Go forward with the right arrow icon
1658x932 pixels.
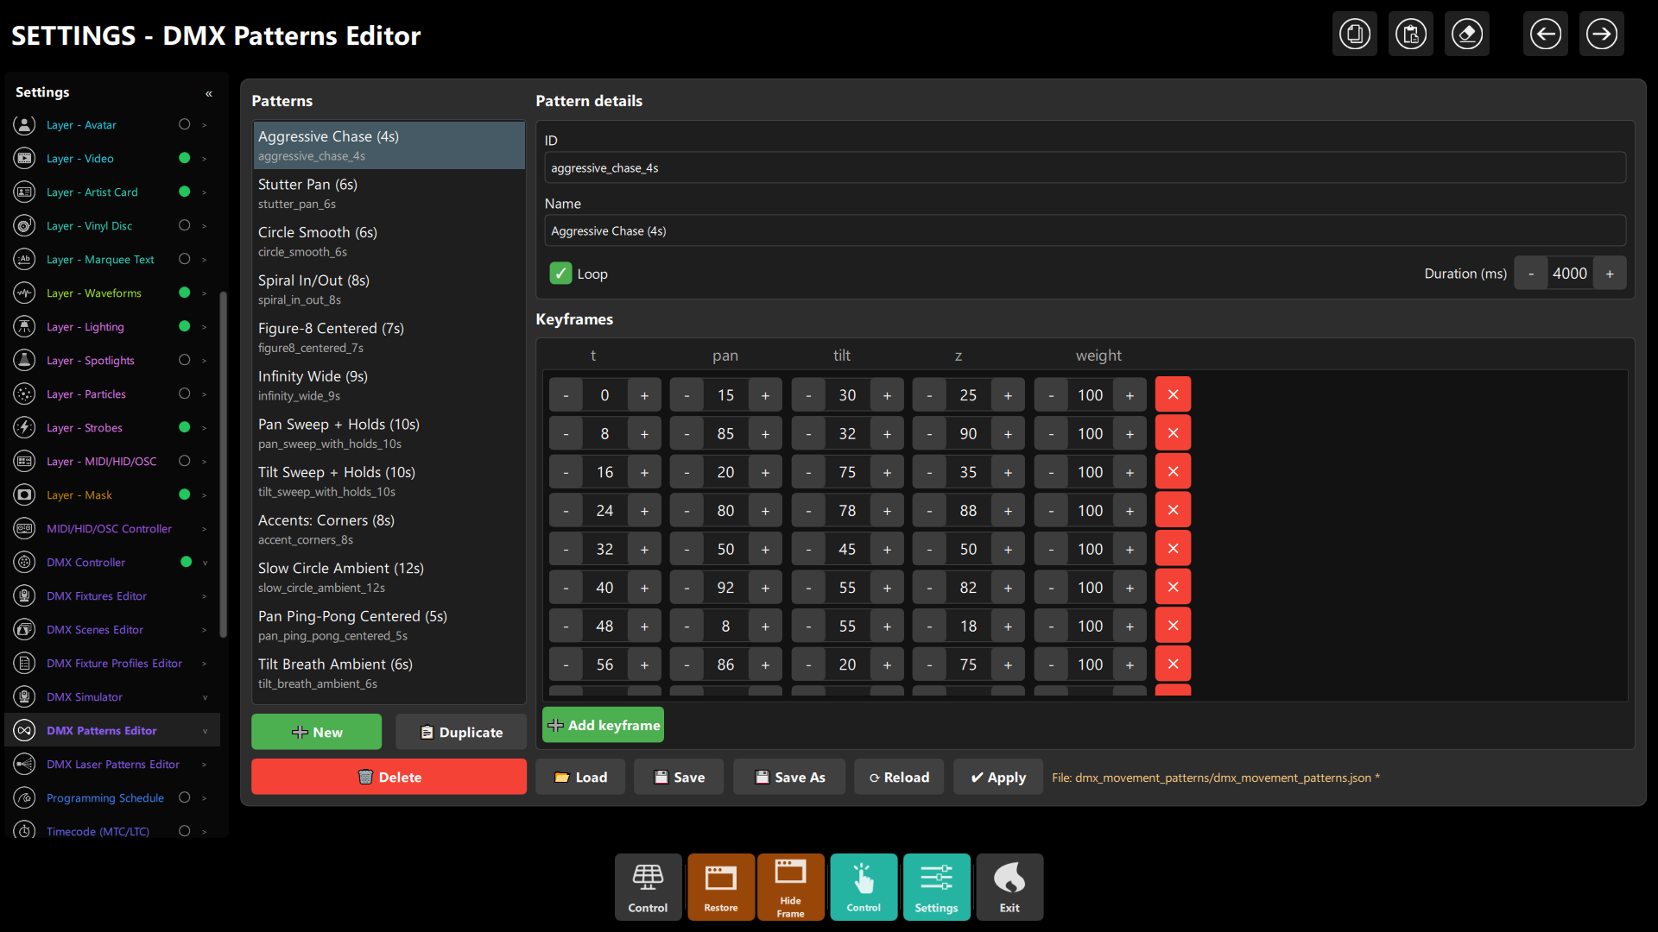1601,35
